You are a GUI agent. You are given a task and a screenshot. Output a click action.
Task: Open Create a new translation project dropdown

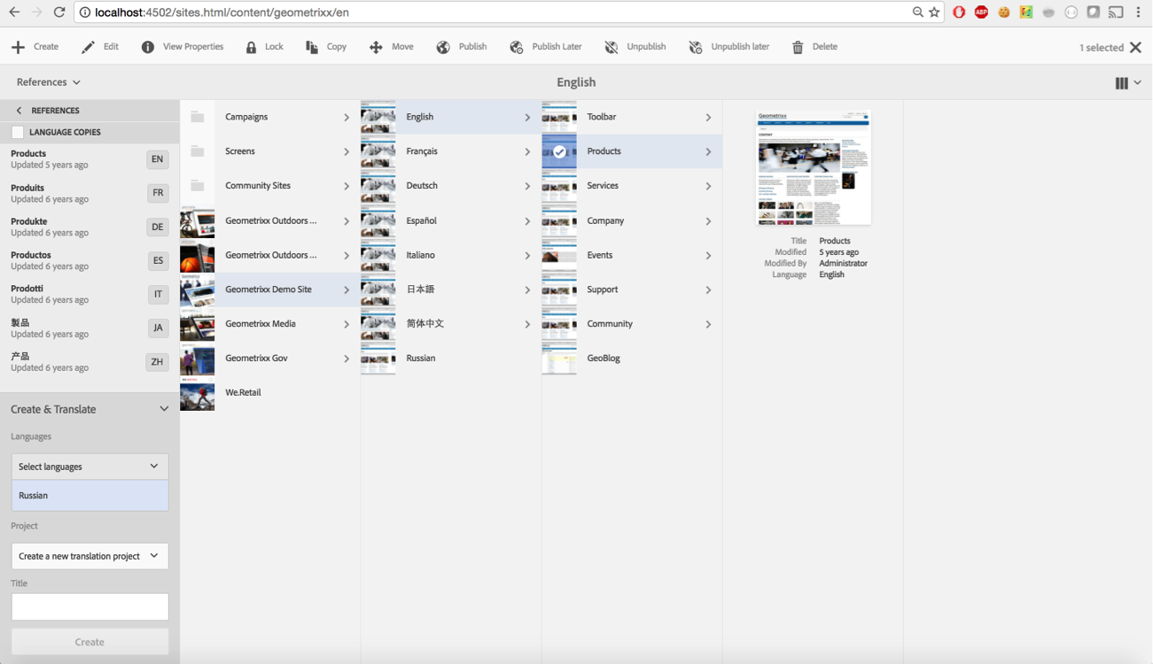coord(90,556)
